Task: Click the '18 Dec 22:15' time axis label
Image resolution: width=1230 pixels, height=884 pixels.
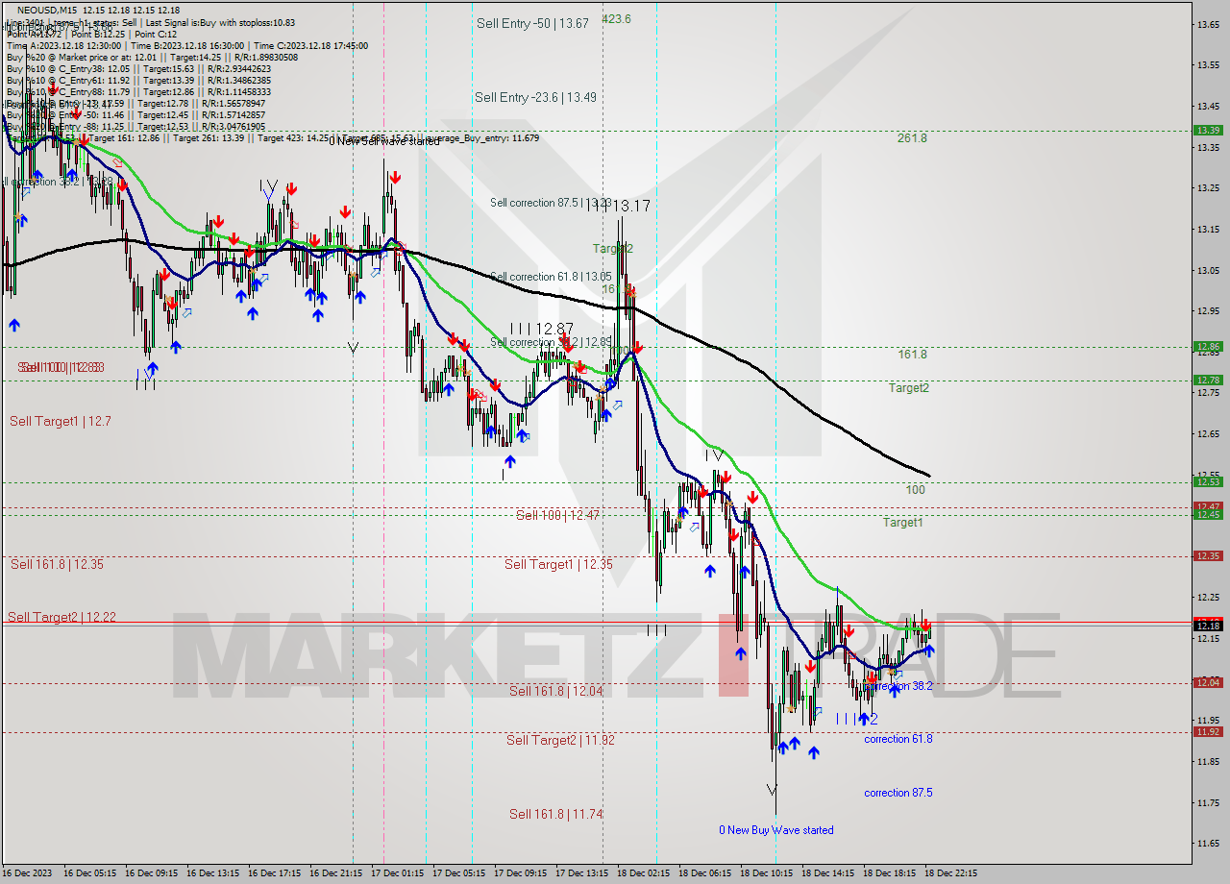Action: tap(950, 873)
